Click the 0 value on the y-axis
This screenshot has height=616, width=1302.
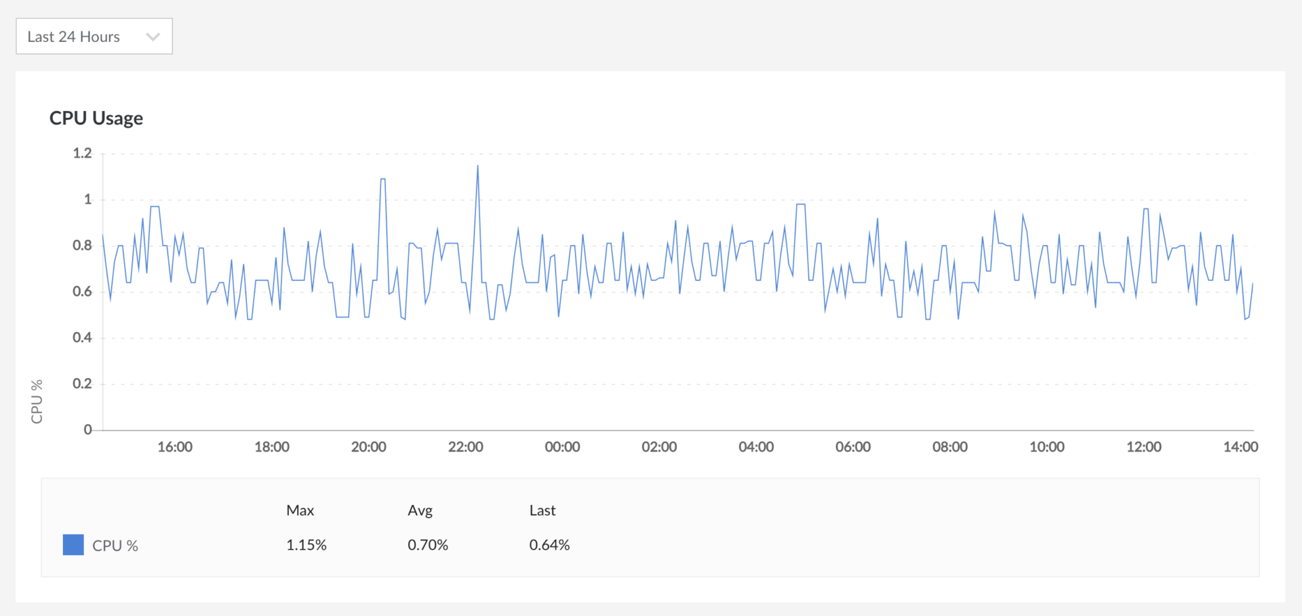(x=87, y=430)
